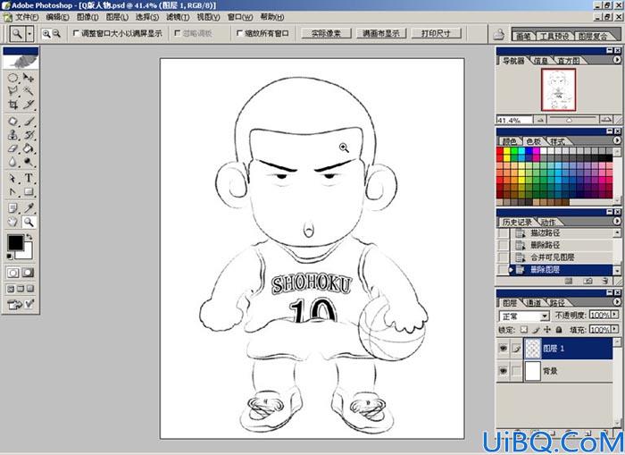Select the Path Selection tool
Screen dimensions: 625x455
pos(12,179)
